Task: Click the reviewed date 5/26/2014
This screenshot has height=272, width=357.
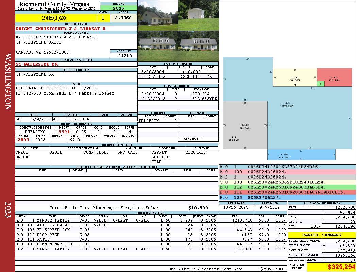Action: pos(78,119)
